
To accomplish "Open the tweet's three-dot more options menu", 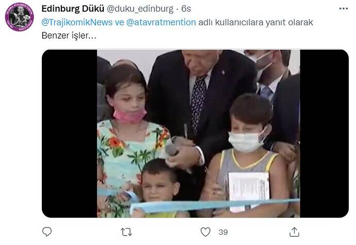I will point(343,9).
